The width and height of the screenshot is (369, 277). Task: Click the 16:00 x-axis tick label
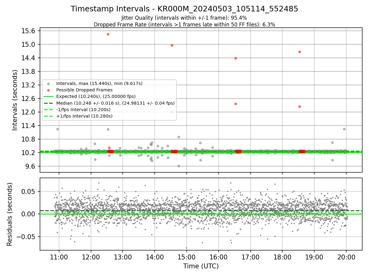219,257
